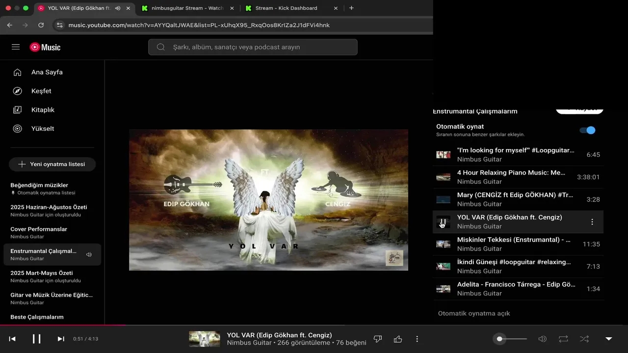Click thumbnail of 4 Hour Relaxing Piano track
Screen dimensions: 628x353
tap(443, 177)
